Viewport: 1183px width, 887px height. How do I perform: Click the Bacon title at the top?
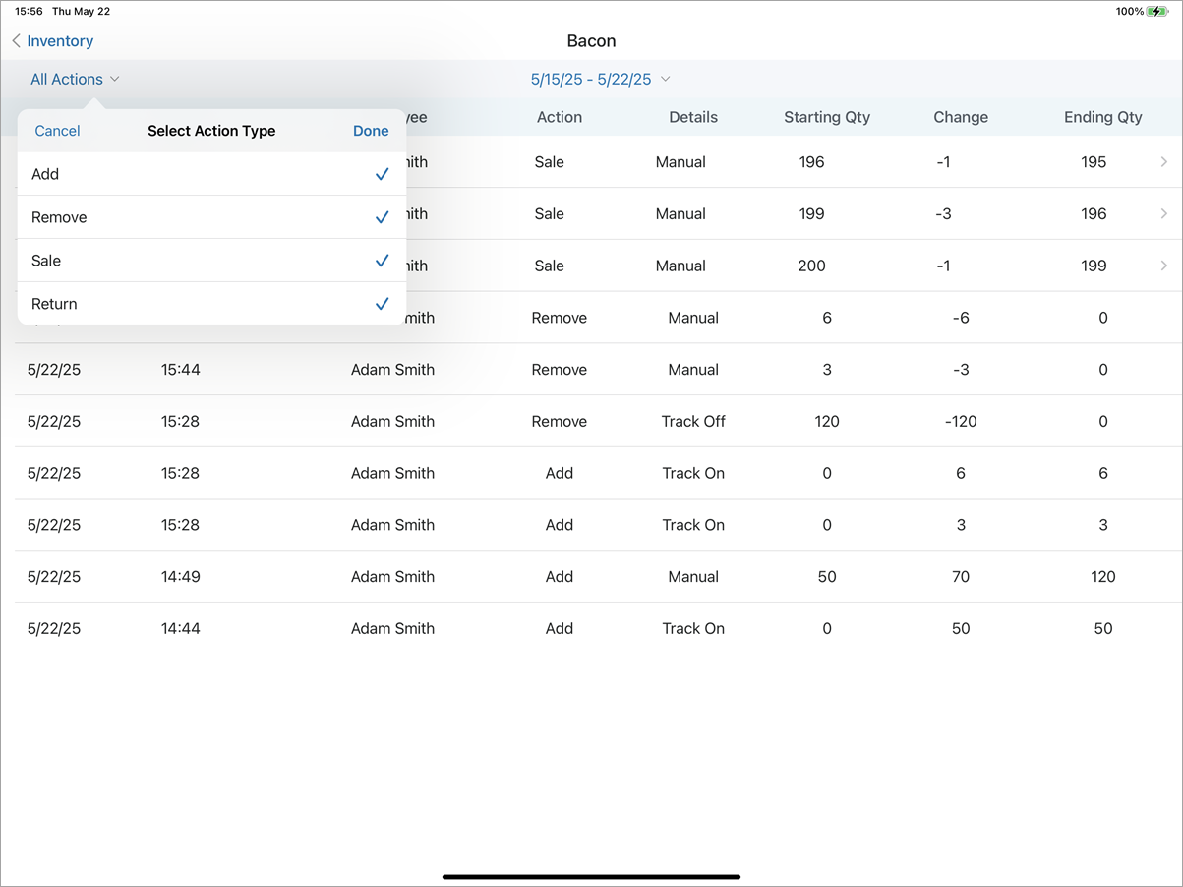click(x=591, y=41)
